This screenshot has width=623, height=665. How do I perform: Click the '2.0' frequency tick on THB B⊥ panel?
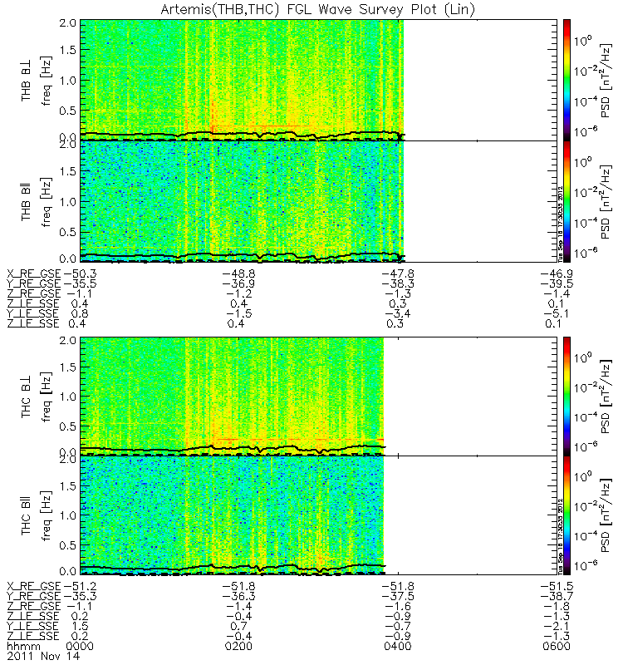click(68, 23)
